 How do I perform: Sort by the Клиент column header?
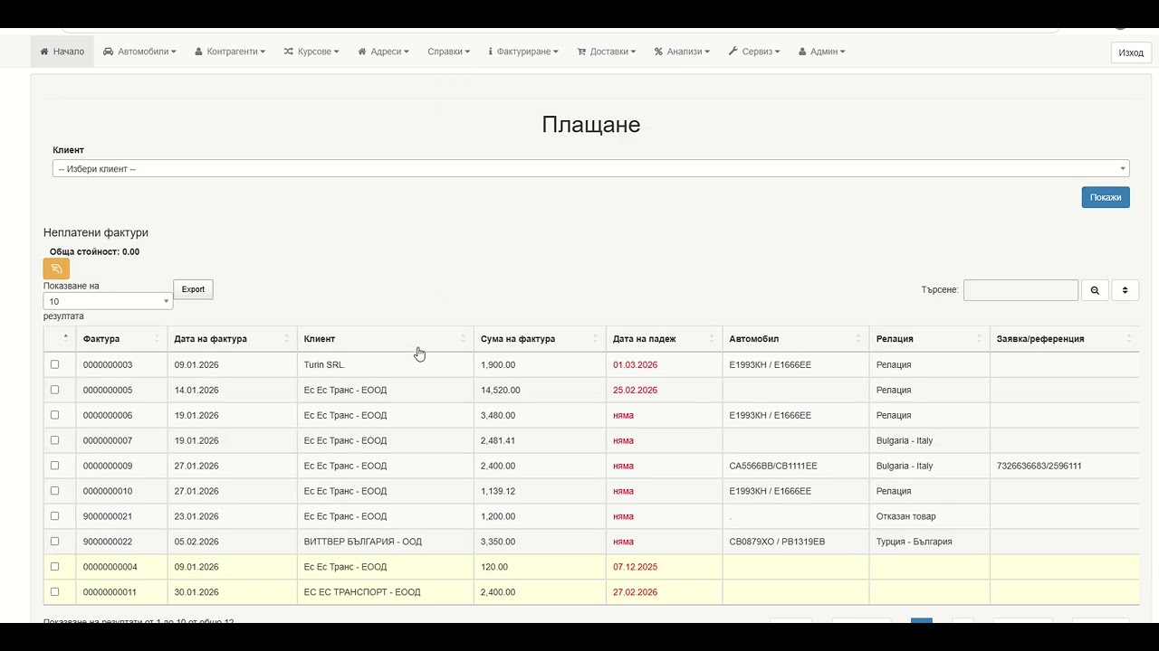click(x=385, y=339)
